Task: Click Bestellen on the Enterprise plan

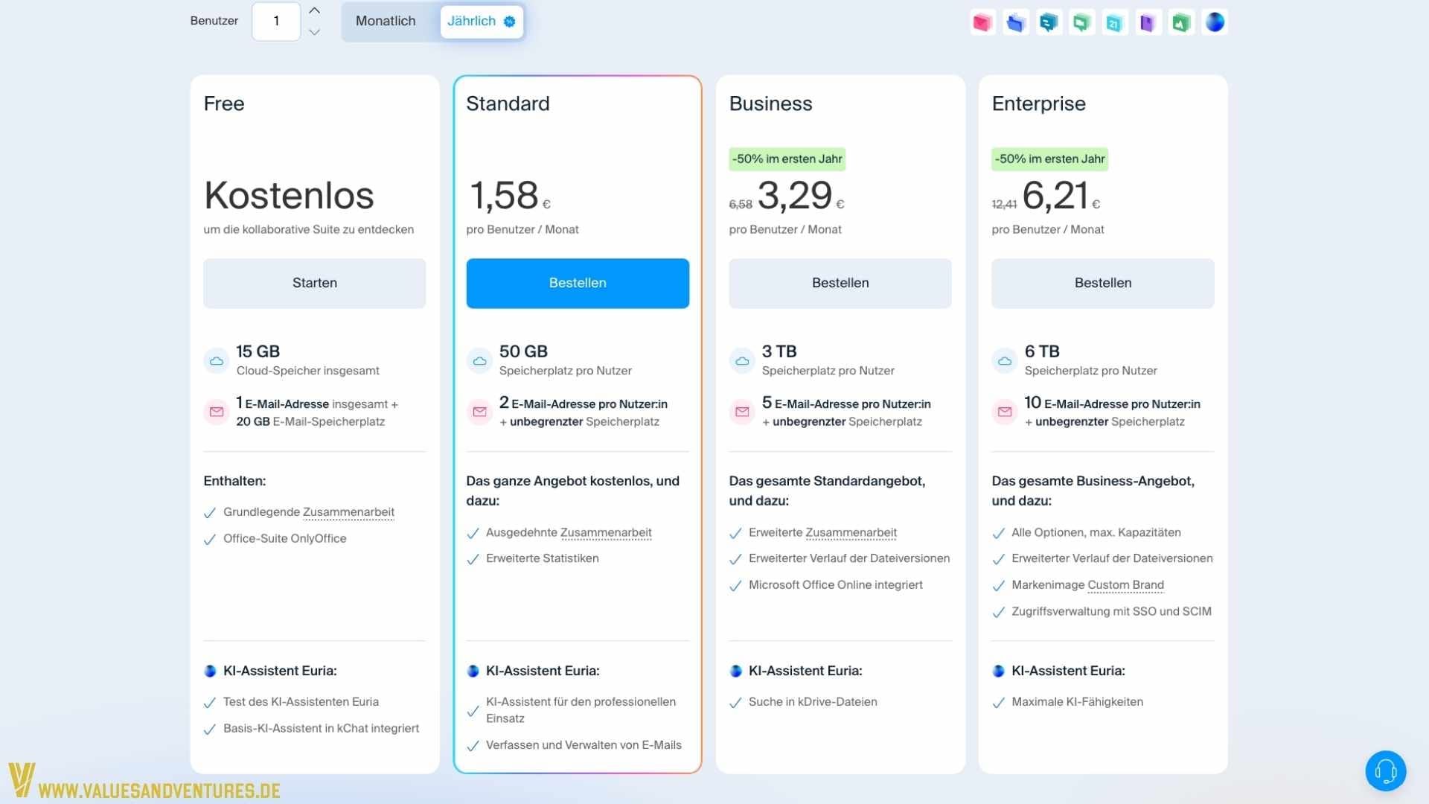Action: [x=1103, y=283]
